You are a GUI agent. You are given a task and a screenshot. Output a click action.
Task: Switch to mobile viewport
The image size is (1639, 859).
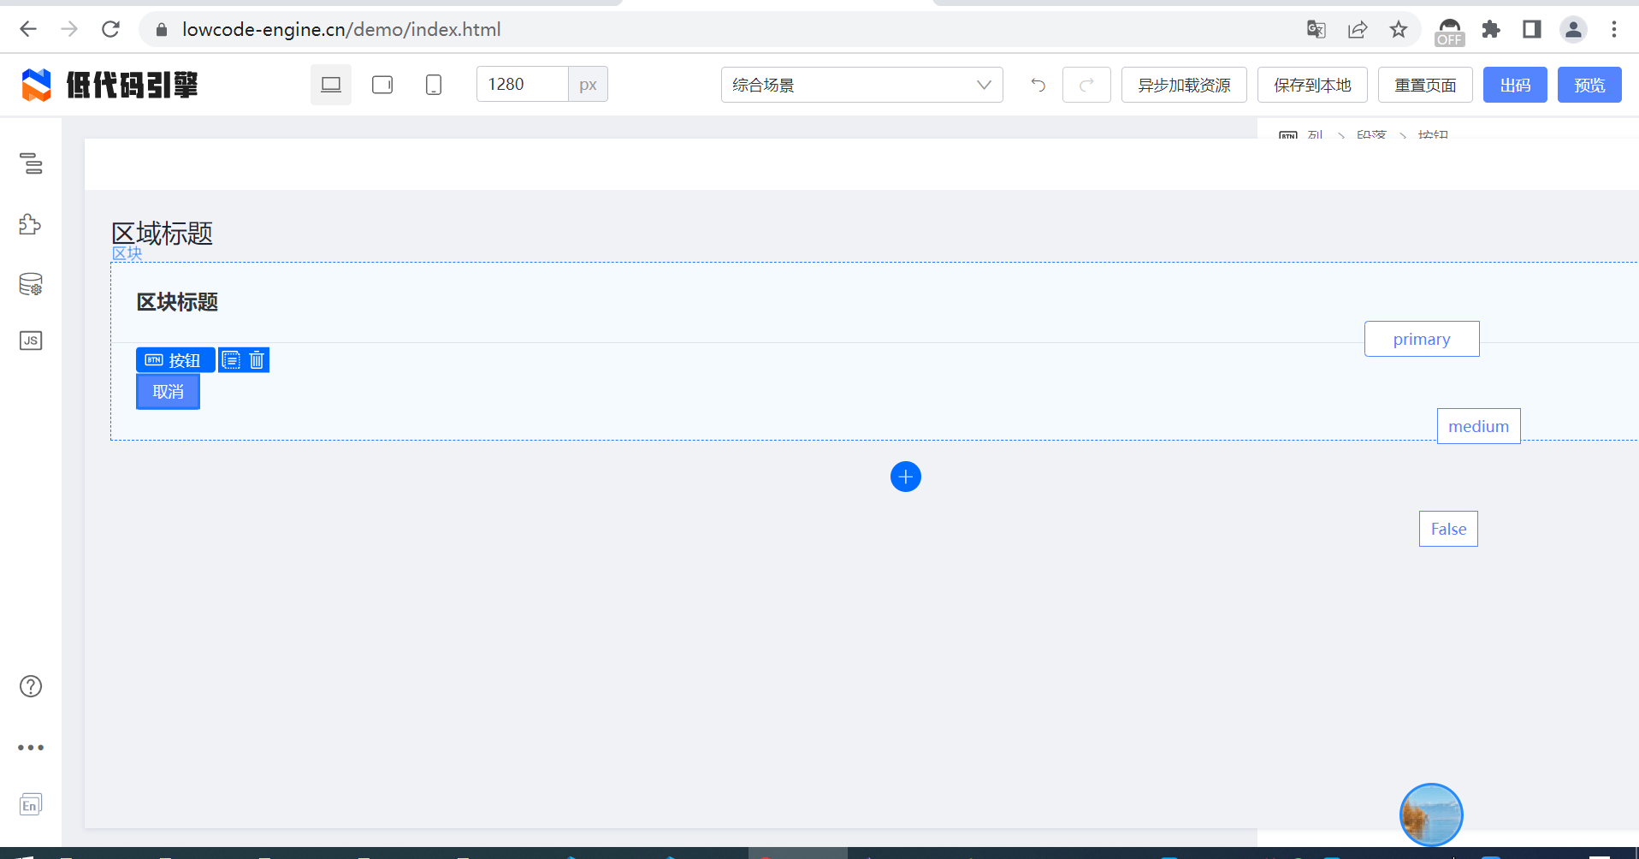coord(433,84)
